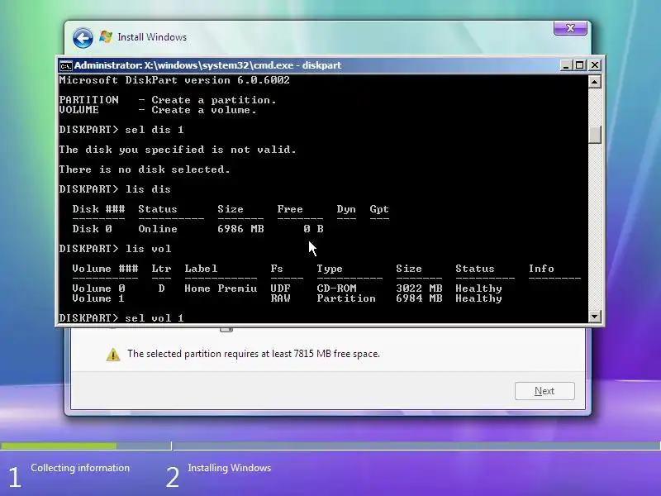The image size is (661, 496).
Task: Click the 'PARTITION - Create a partition.' line
Action: coord(168,100)
